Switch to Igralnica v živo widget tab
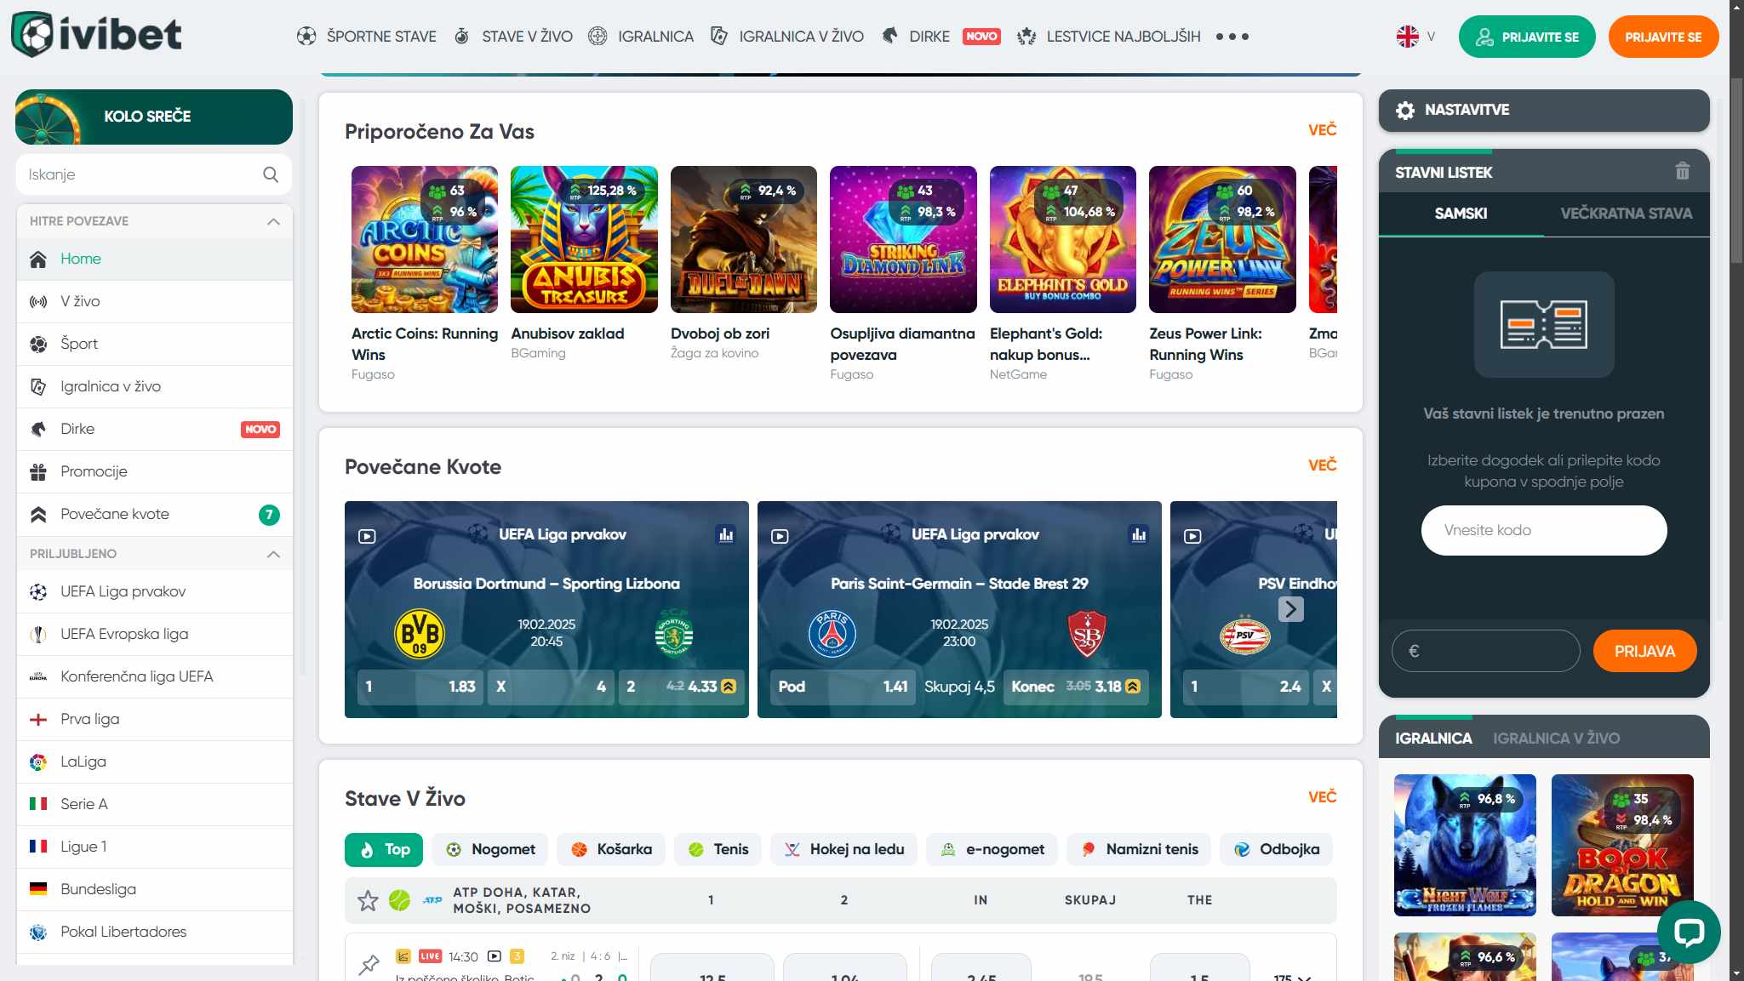 [1556, 739]
